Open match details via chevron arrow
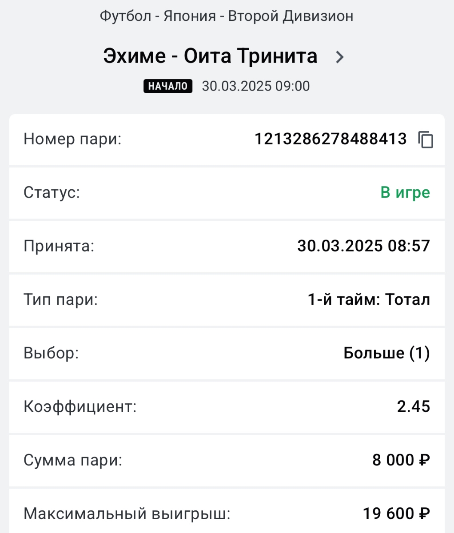 [340, 57]
